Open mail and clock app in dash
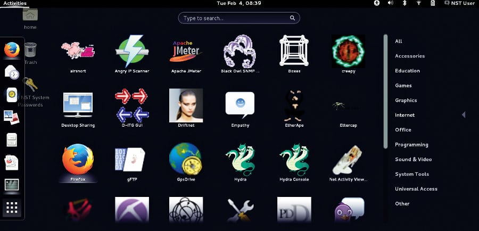The image size is (479, 231). click(12, 72)
